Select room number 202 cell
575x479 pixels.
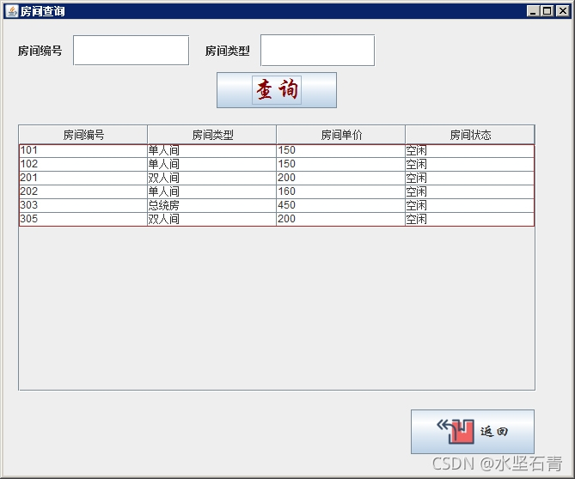[x=83, y=192]
